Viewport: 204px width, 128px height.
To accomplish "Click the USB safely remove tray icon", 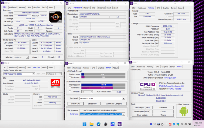I will [162, 124].
